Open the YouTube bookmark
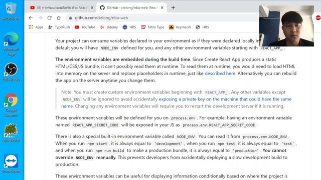 (x=85, y=27)
